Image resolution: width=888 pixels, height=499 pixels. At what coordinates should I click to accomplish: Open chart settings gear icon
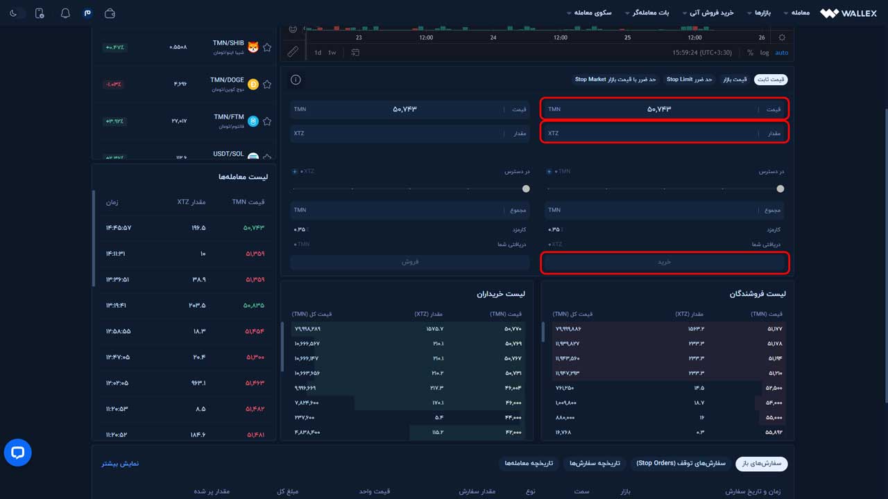point(782,37)
